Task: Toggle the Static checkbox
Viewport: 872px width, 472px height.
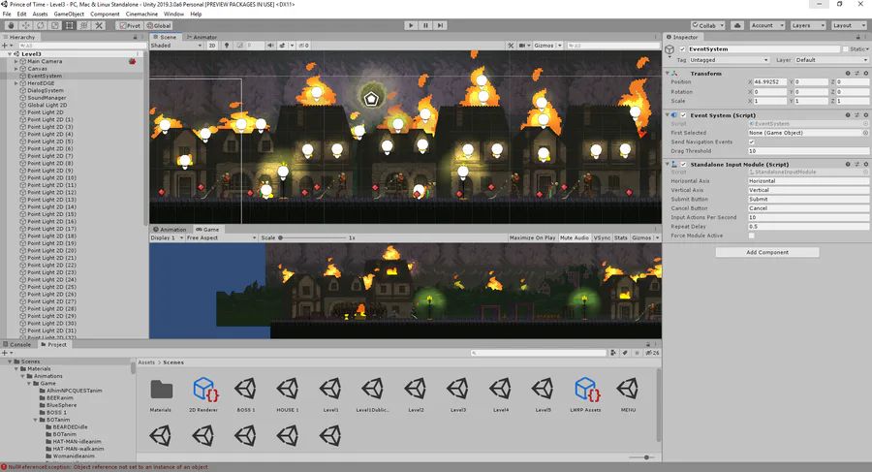Action: pyautogui.click(x=846, y=49)
